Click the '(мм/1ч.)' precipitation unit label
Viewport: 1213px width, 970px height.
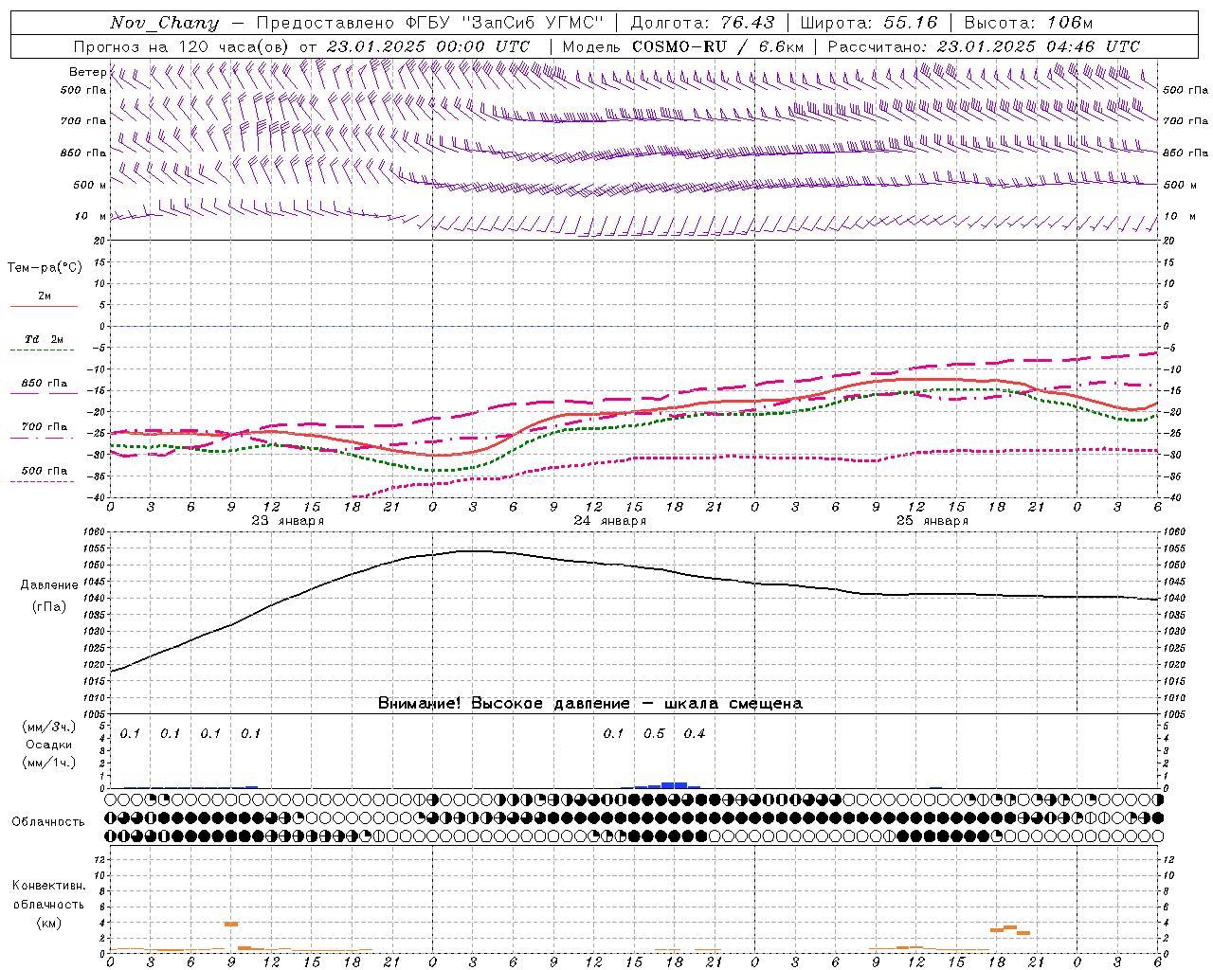49,763
